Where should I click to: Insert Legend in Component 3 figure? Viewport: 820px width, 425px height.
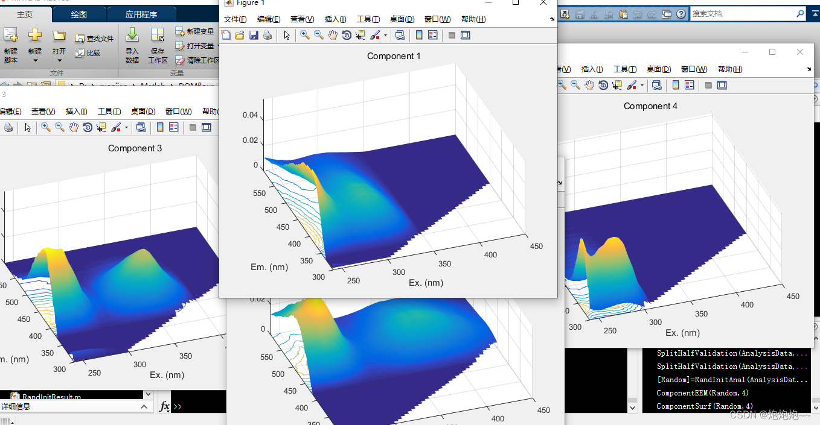coord(174,127)
